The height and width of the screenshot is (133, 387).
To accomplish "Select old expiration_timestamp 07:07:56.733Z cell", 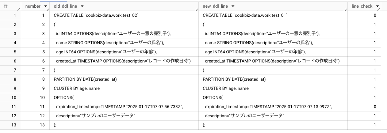I will (x=124, y=107).
